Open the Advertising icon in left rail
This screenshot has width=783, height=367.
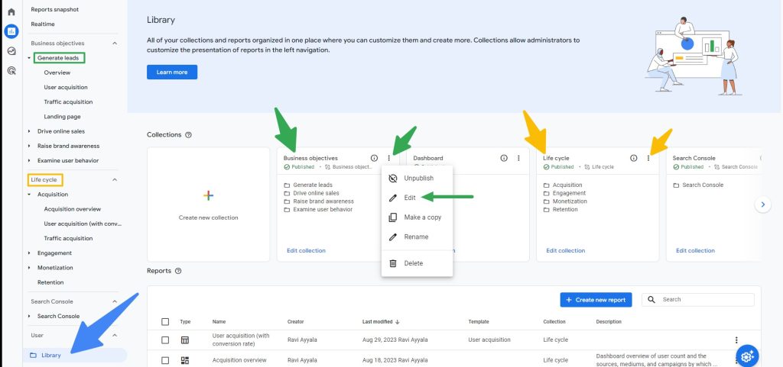pyautogui.click(x=11, y=70)
